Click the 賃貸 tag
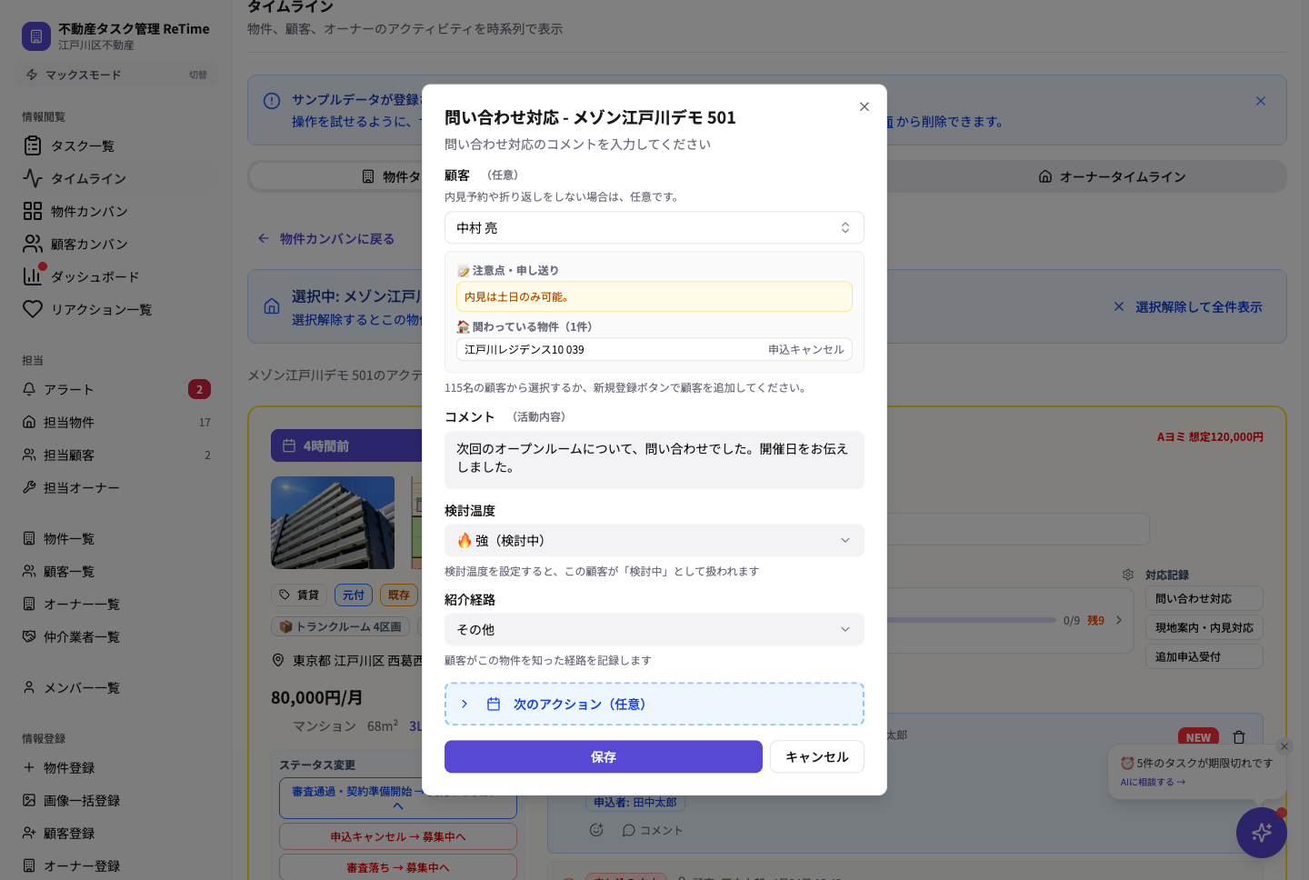This screenshot has width=1309, height=880. click(299, 595)
